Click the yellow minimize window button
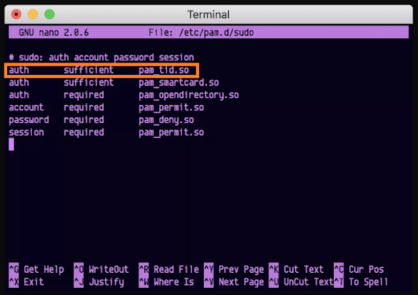The width and height of the screenshot is (418, 295). [x=33, y=14]
